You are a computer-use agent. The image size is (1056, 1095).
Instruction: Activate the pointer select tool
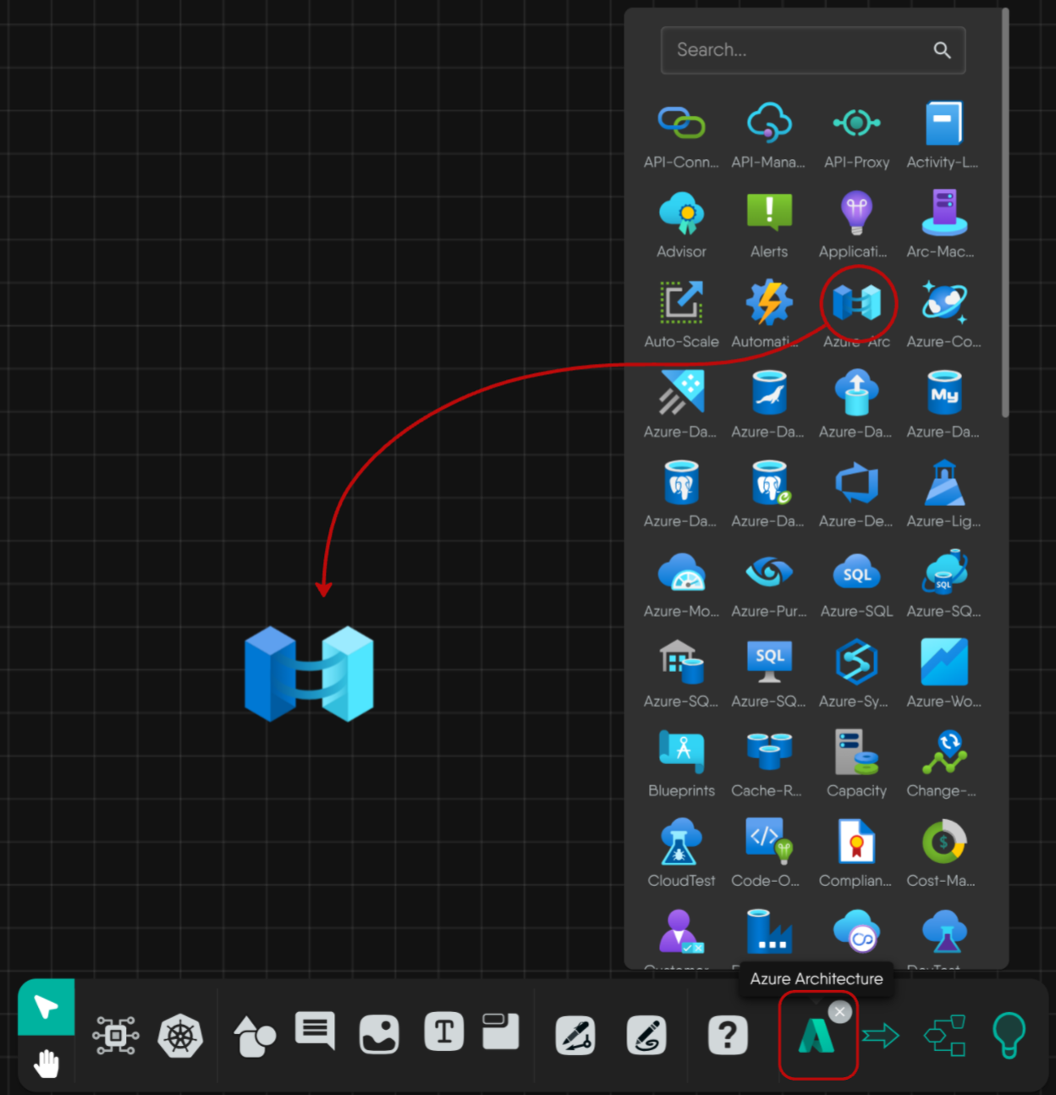[47, 1006]
